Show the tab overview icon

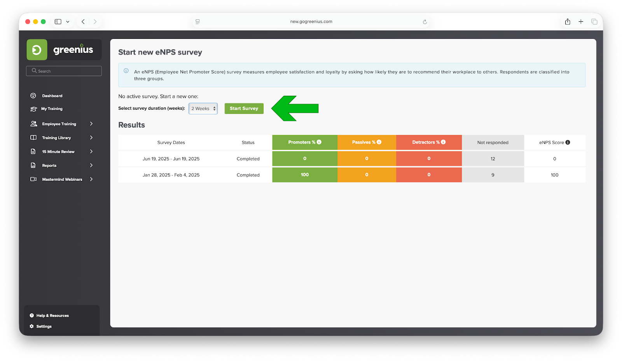594,22
